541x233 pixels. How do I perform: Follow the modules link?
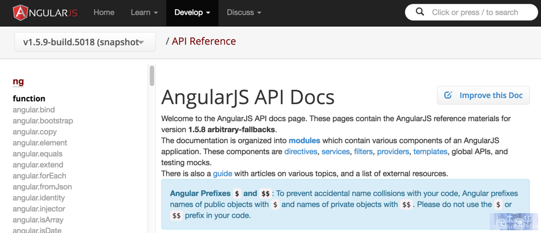(304, 141)
